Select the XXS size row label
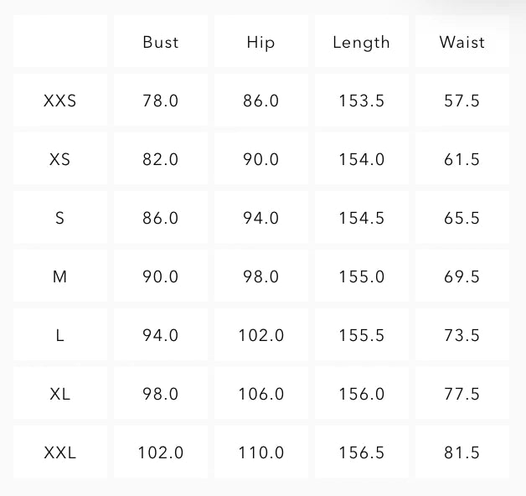526x496 pixels. click(60, 101)
